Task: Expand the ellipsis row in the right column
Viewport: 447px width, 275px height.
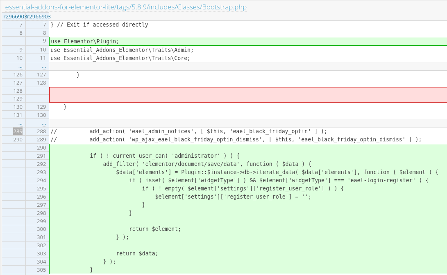Action: click(x=43, y=66)
